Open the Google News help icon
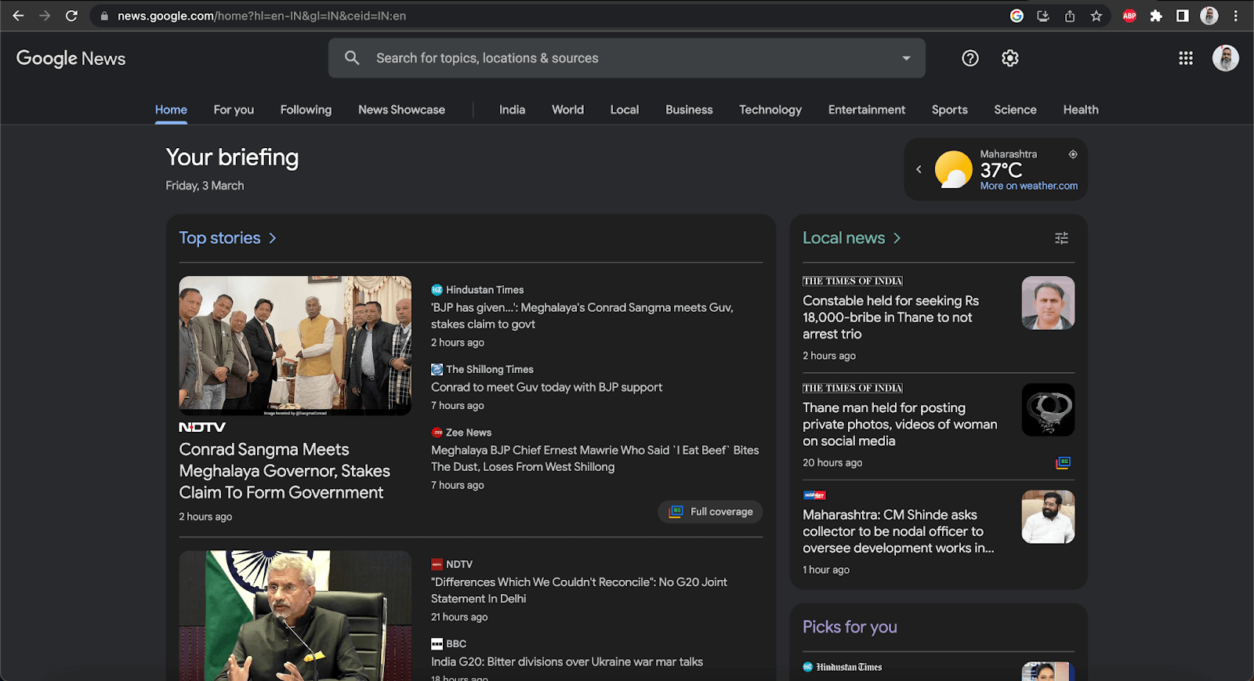 (970, 58)
